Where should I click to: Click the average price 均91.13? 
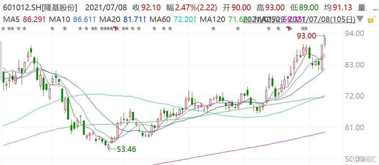tap(338, 8)
